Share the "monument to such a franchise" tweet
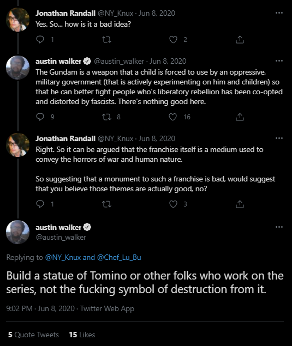 coord(240,204)
